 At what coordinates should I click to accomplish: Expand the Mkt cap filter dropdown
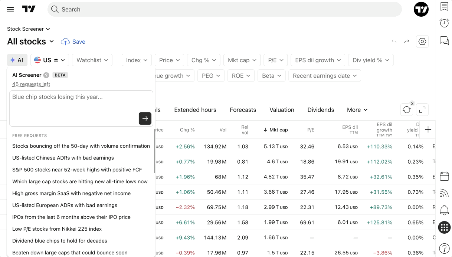(x=242, y=60)
